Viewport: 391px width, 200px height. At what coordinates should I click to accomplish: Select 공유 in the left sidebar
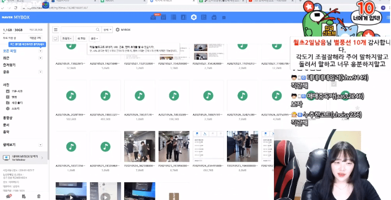pyautogui.click(x=6, y=72)
